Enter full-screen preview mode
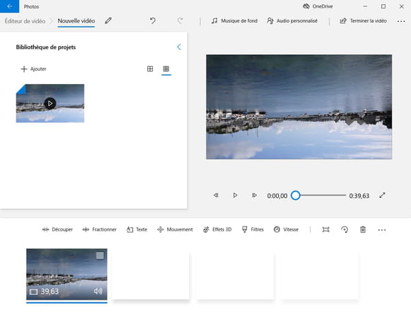Viewport: 411px width, 321px height. [x=382, y=195]
